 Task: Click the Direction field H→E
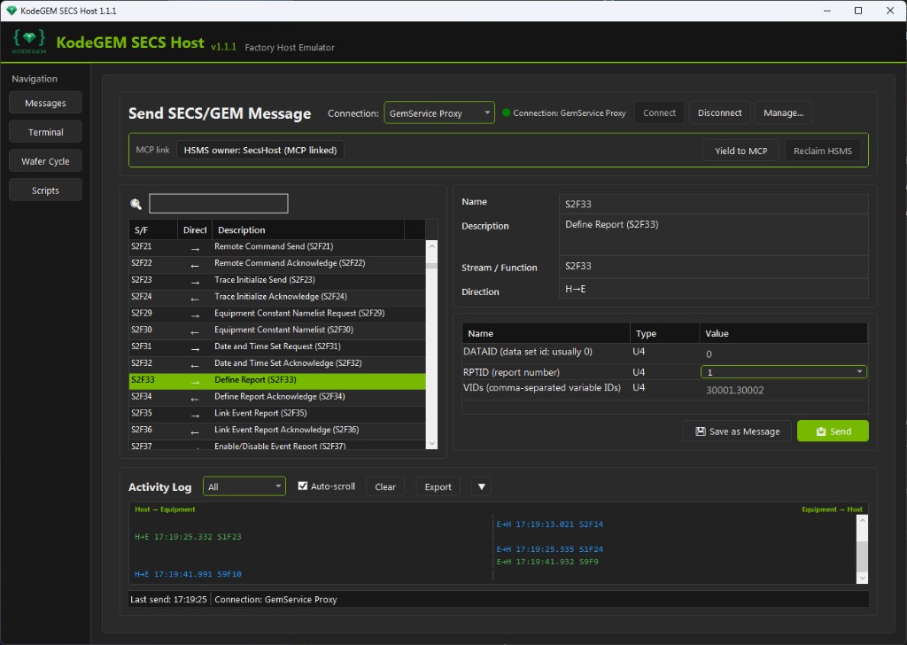(x=713, y=289)
